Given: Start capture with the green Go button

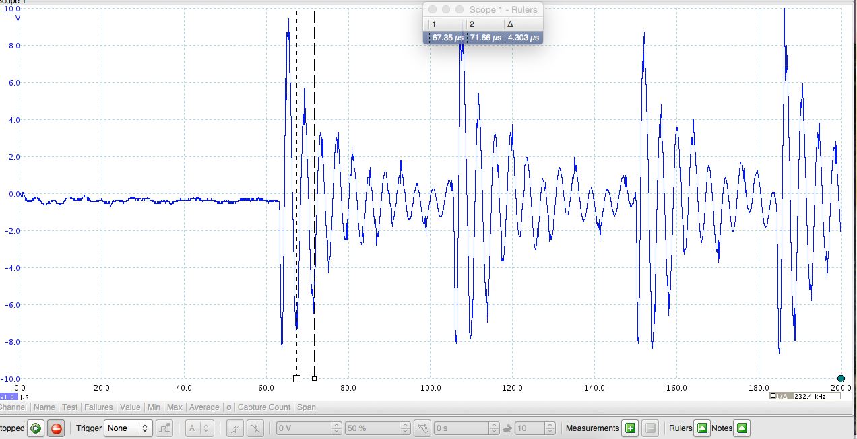Looking at the screenshot, I should pyautogui.click(x=36, y=428).
